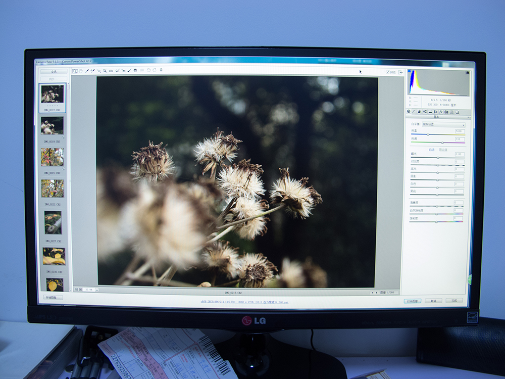505x379 pixels.
Task: Open the HSL / Grayscale panel tab
Action: [x=425, y=112]
